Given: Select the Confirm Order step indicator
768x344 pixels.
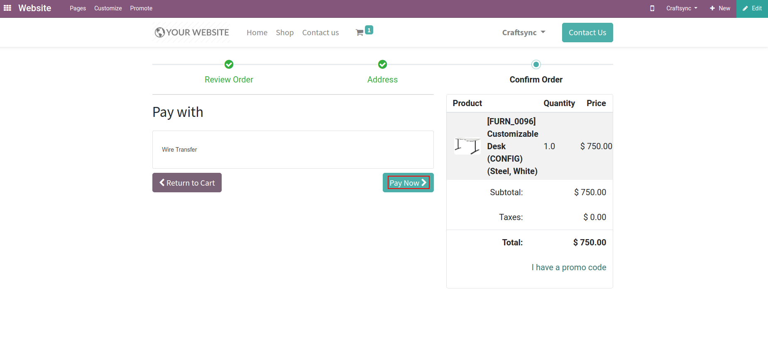Looking at the screenshot, I should pos(536,64).
